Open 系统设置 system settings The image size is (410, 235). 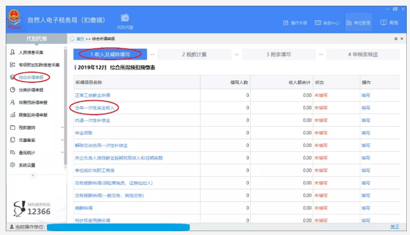point(27,165)
